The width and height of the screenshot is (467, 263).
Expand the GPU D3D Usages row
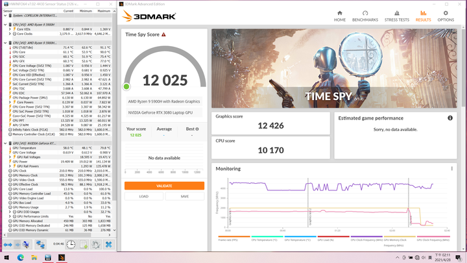[x=10, y=212]
